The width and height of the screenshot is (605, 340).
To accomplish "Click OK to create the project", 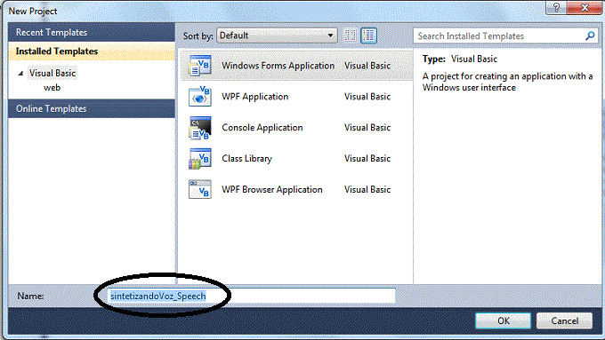I will pyautogui.click(x=504, y=320).
